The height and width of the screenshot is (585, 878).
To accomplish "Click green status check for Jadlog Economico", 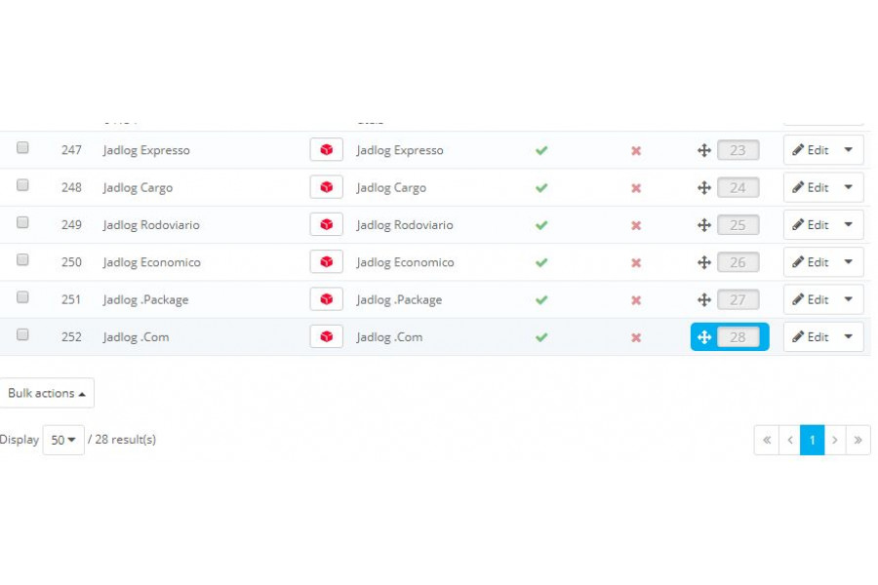I will (541, 262).
